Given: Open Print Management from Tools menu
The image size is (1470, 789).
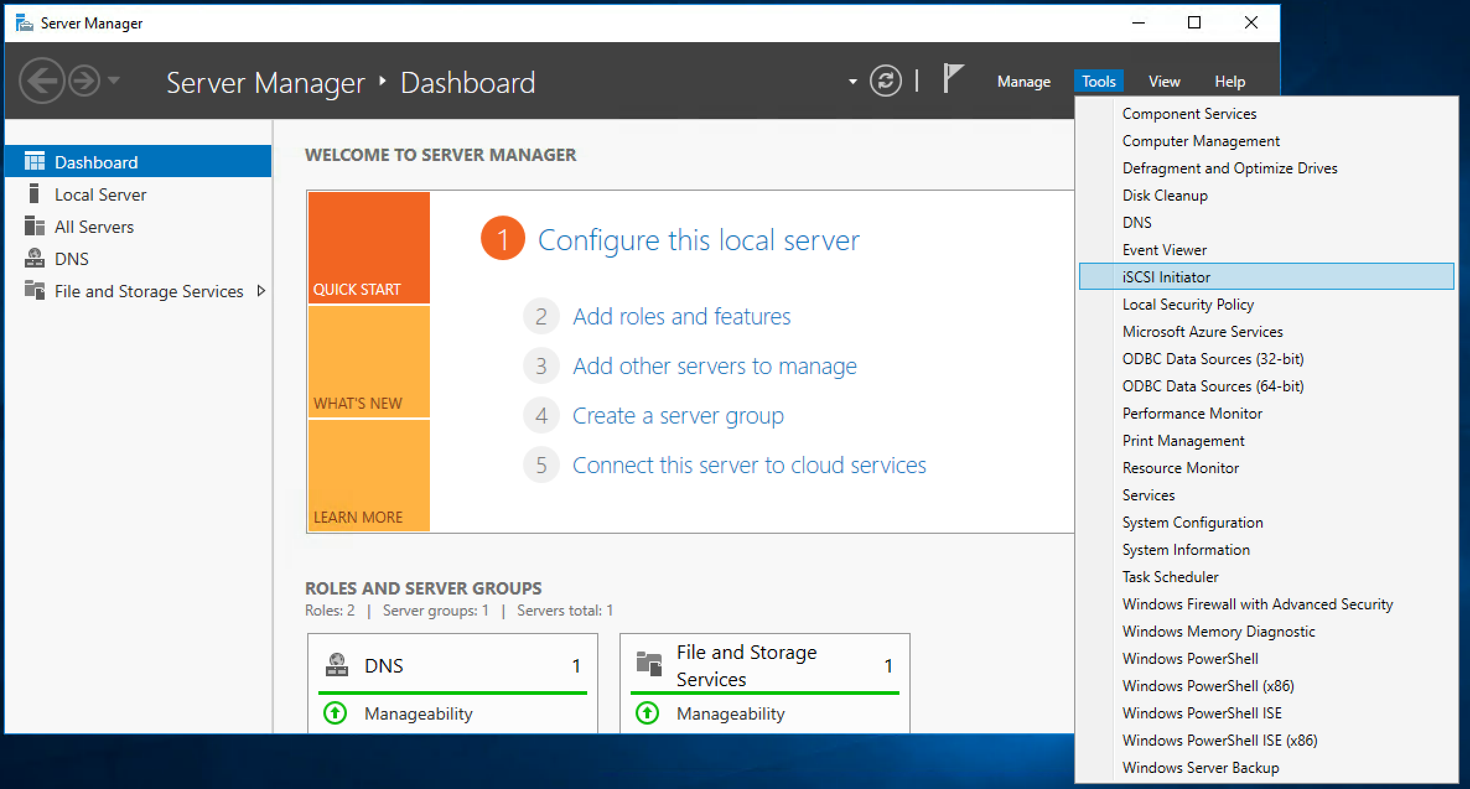Looking at the screenshot, I should tap(1266, 440).
